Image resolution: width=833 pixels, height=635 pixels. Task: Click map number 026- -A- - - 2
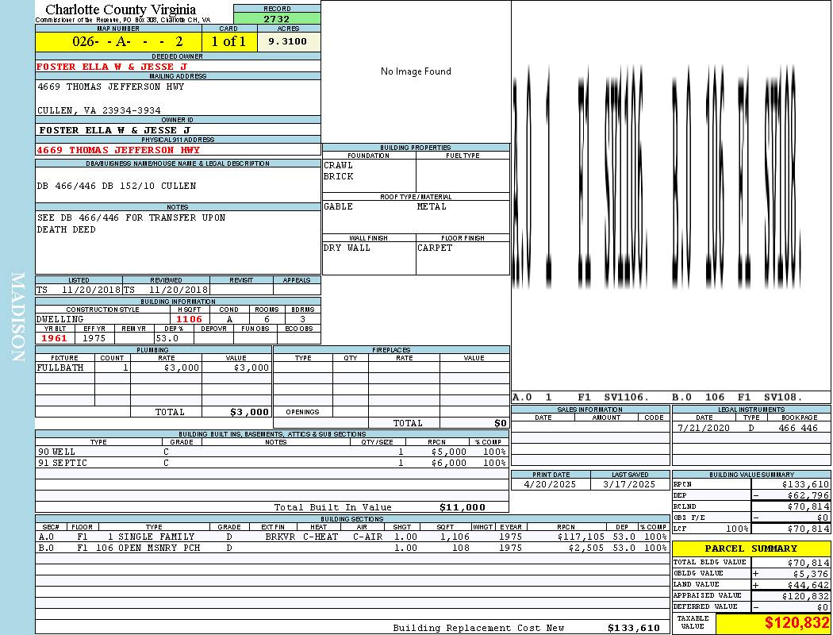128,41
